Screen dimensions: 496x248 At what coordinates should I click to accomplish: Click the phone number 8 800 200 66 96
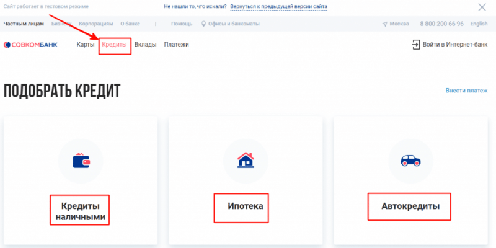441,24
